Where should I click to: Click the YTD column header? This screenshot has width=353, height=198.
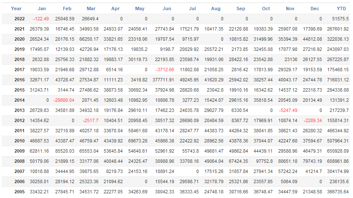pos(341,8)
